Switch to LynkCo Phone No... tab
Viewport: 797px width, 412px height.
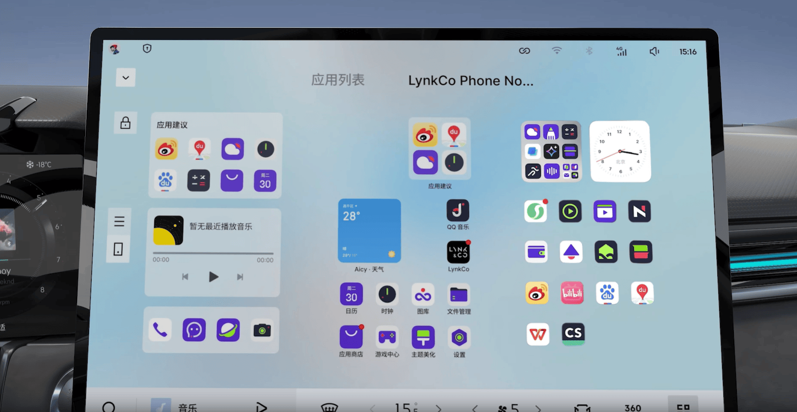pyautogui.click(x=470, y=81)
